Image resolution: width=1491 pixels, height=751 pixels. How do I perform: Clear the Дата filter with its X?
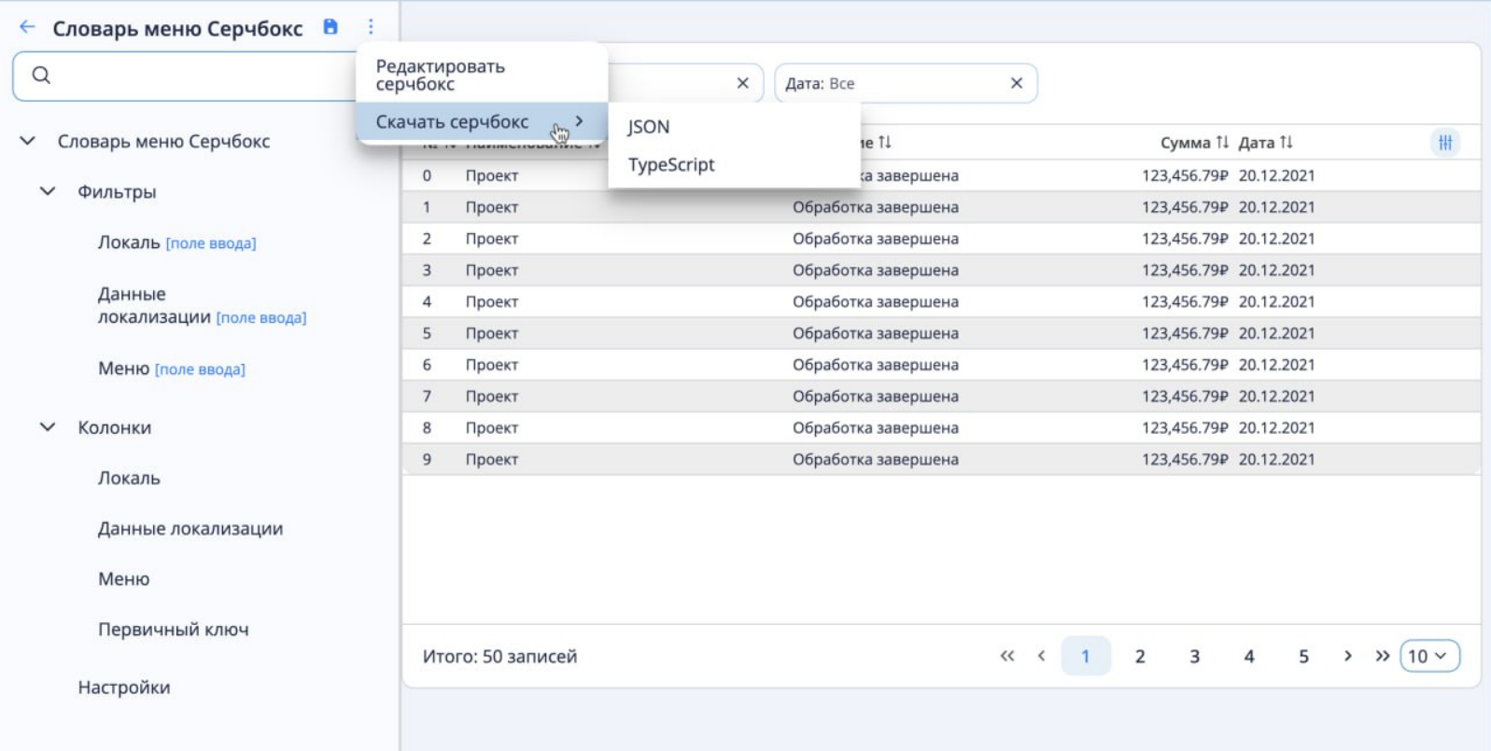click(x=1017, y=83)
